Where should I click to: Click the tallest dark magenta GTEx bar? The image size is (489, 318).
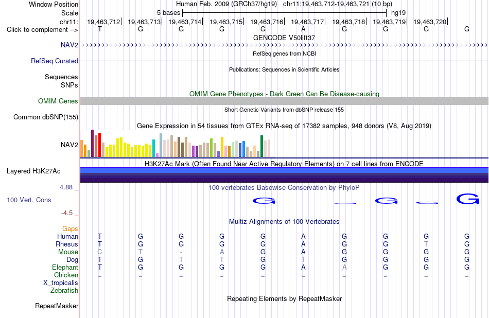point(92,144)
